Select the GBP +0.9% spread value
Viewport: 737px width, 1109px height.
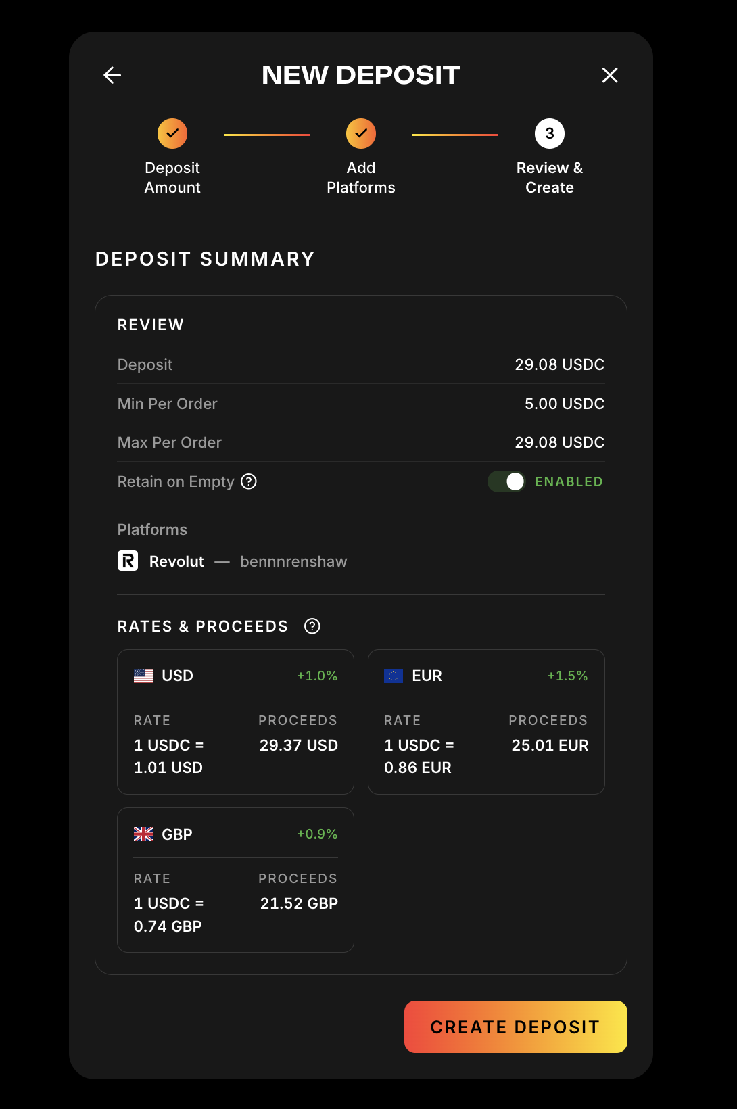click(x=317, y=834)
